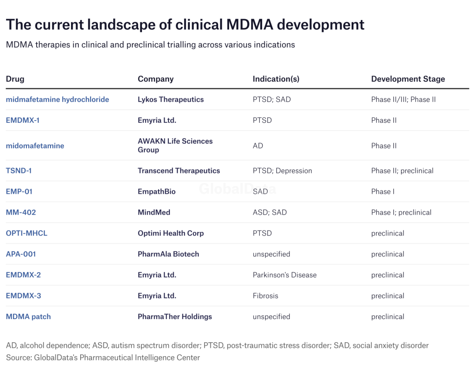Click the EMDMX-3 drug link

pyautogui.click(x=23, y=296)
